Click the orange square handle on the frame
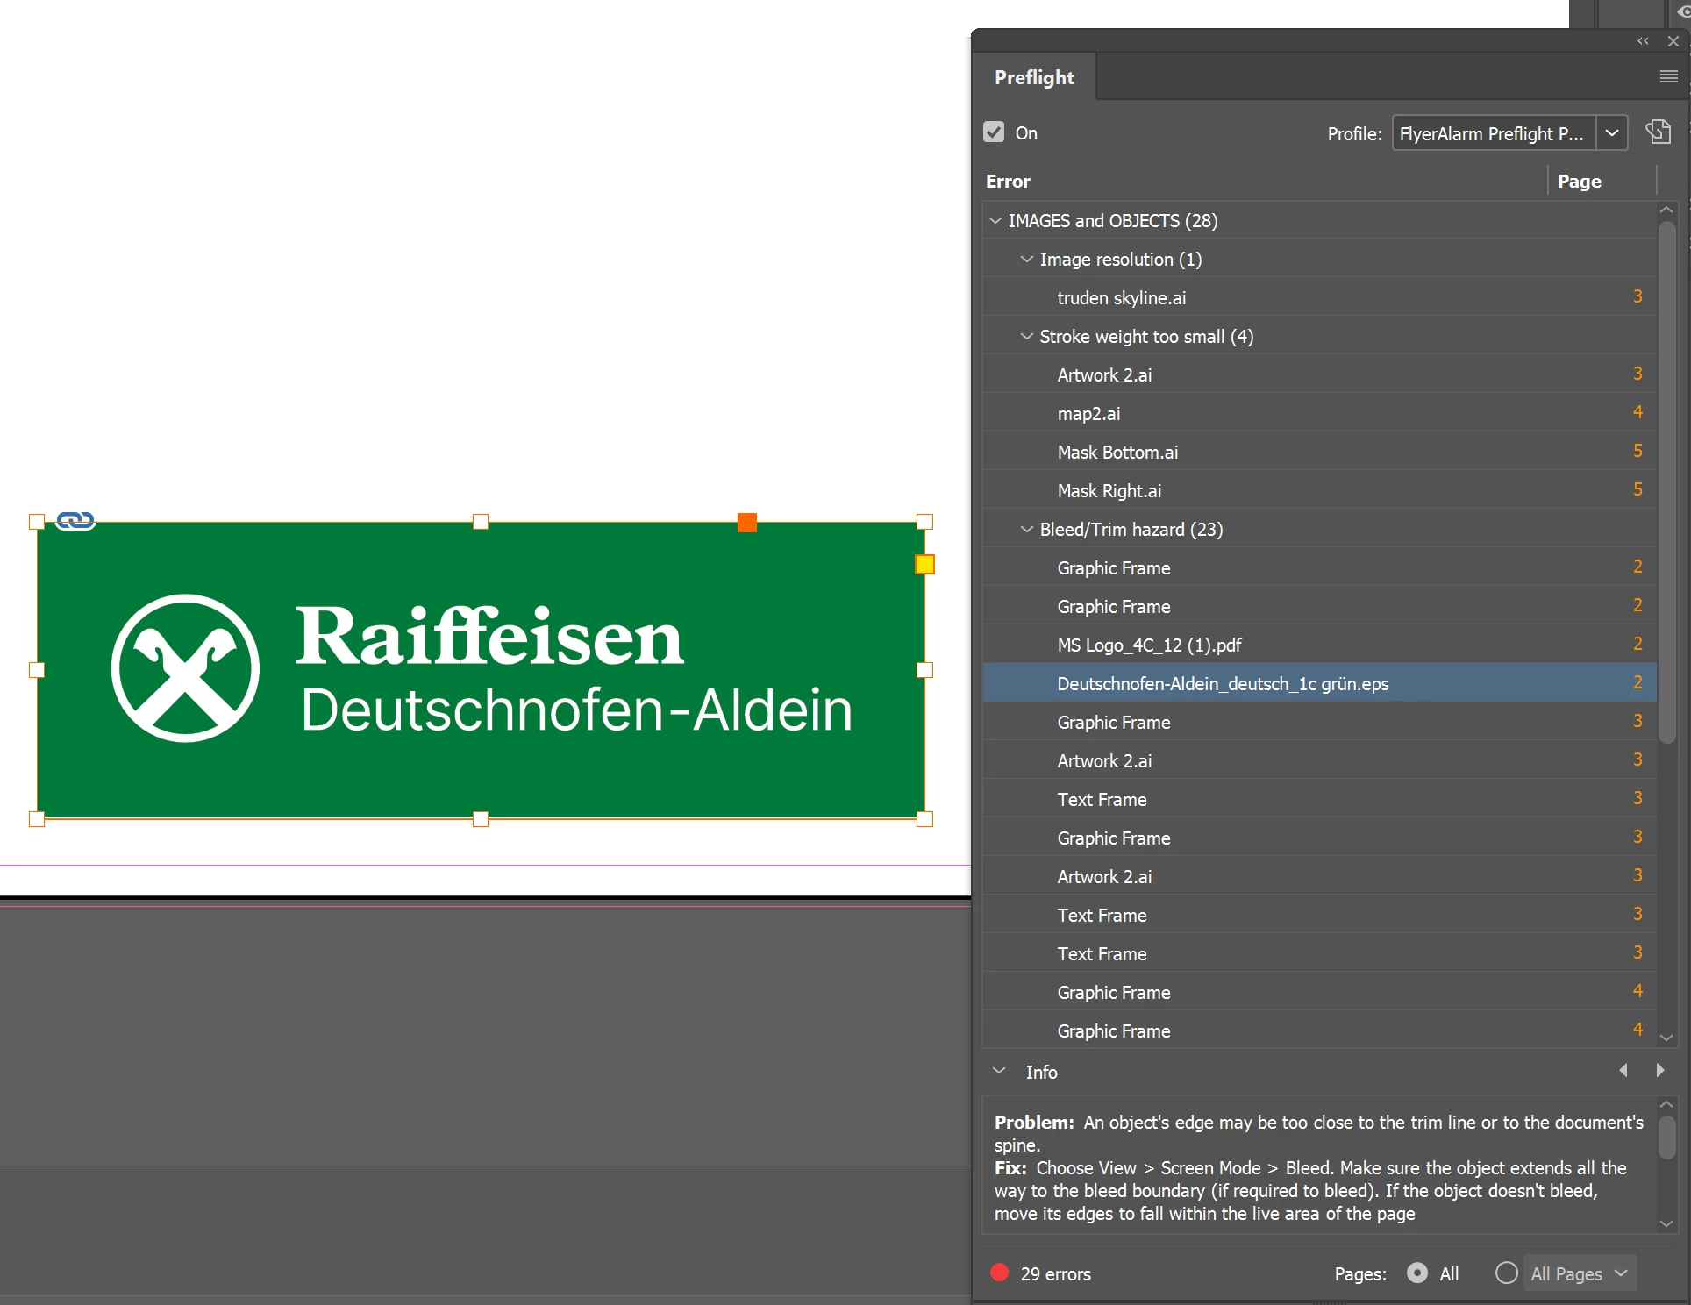 point(746,523)
